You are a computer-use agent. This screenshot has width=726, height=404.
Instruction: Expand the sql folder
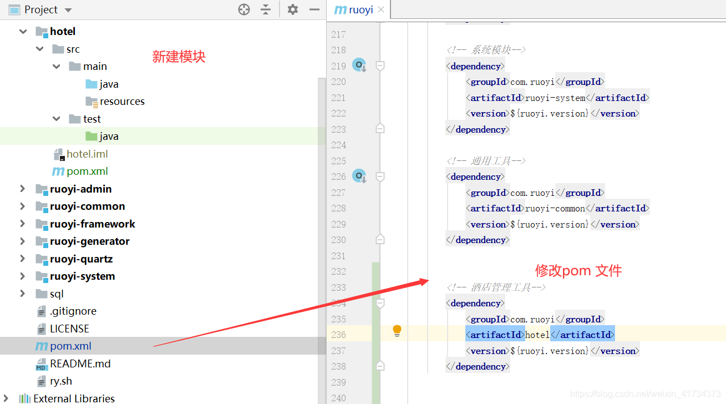23,294
